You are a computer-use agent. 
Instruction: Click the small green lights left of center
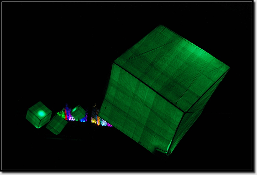(x=60, y=114)
